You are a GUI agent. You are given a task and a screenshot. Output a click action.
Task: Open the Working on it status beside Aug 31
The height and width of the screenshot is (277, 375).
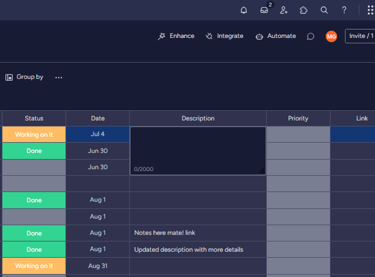click(34, 266)
